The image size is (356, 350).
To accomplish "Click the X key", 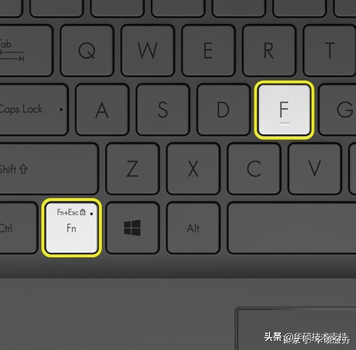I will pos(193,168).
